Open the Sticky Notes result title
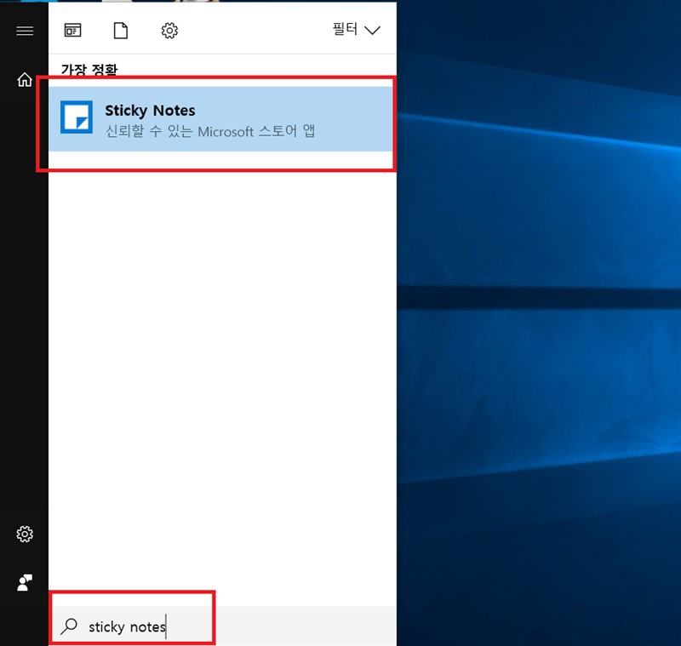This screenshot has height=646, width=681. tap(150, 111)
